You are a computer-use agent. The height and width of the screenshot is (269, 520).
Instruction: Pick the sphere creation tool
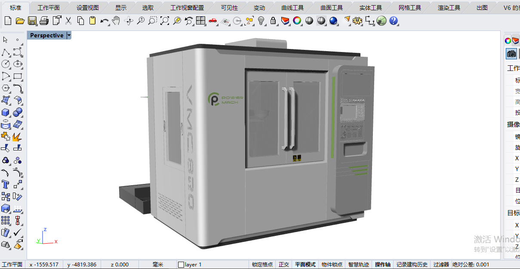(17, 112)
